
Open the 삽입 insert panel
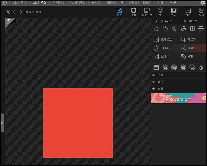188,12
